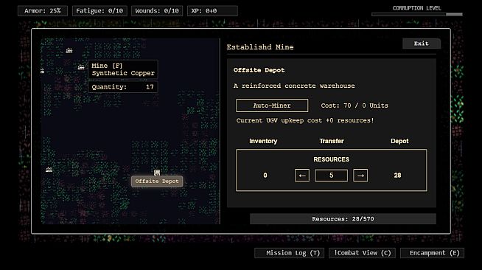The height and width of the screenshot is (270, 482).
Task: Click the Depot column header
Action: (x=399, y=141)
